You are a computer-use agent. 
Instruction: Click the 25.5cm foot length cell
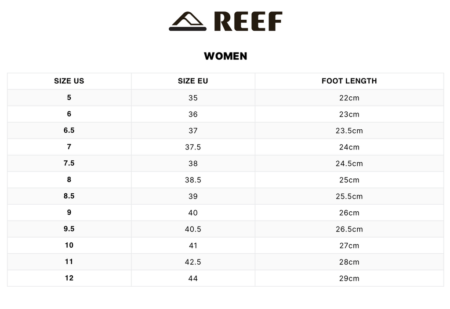click(x=349, y=196)
